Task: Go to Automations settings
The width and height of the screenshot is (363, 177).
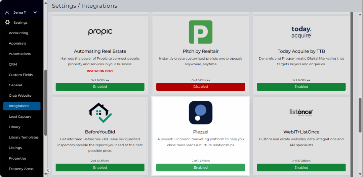Action: point(20,54)
